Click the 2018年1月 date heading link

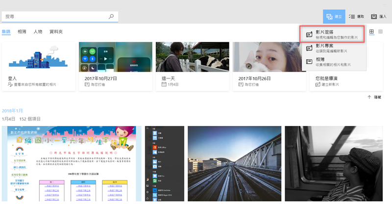point(13,110)
